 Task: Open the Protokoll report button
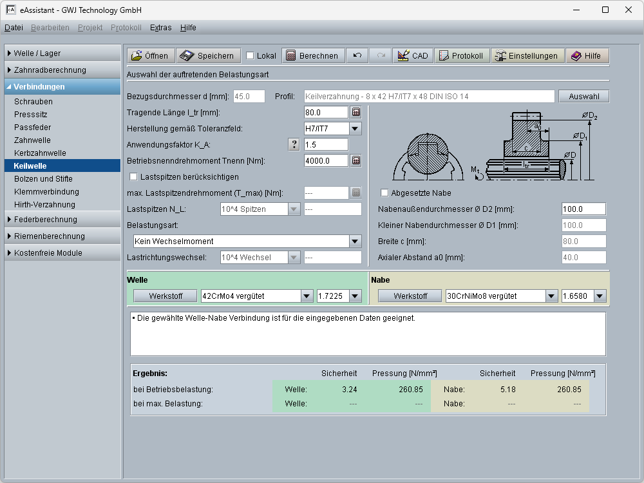(x=461, y=55)
